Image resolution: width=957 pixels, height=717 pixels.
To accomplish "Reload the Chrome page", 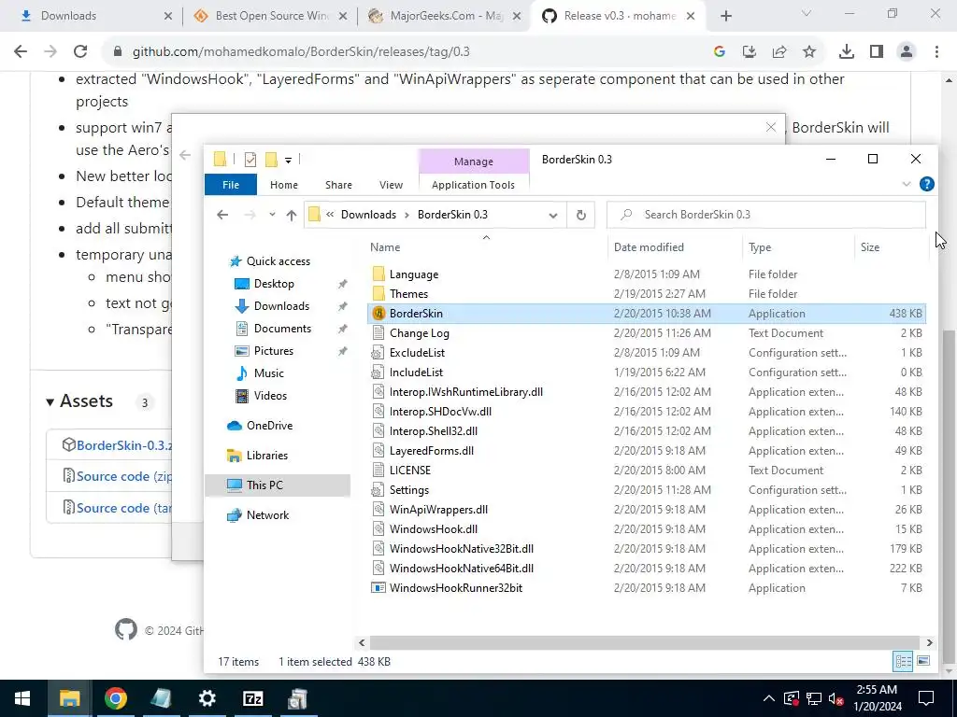I will (x=80, y=52).
